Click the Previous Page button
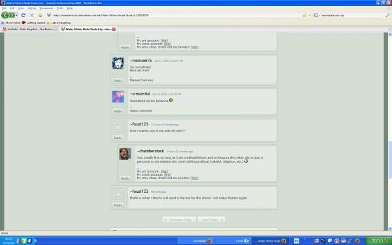Screen dimensions: 392x245 coord(179,220)
